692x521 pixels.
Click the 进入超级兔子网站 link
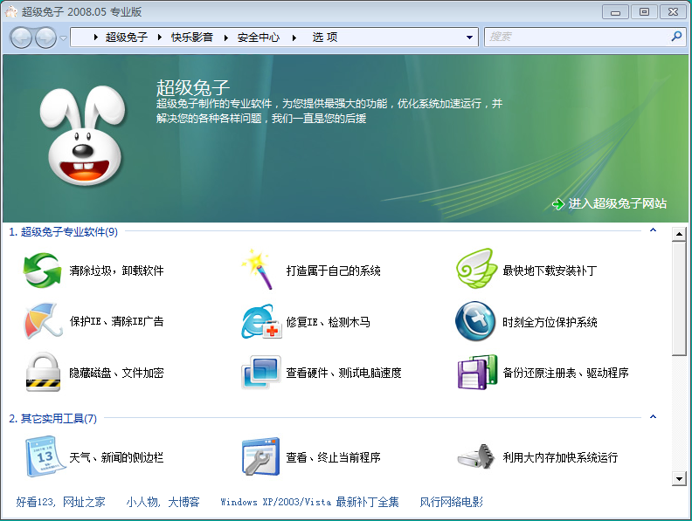(x=617, y=203)
